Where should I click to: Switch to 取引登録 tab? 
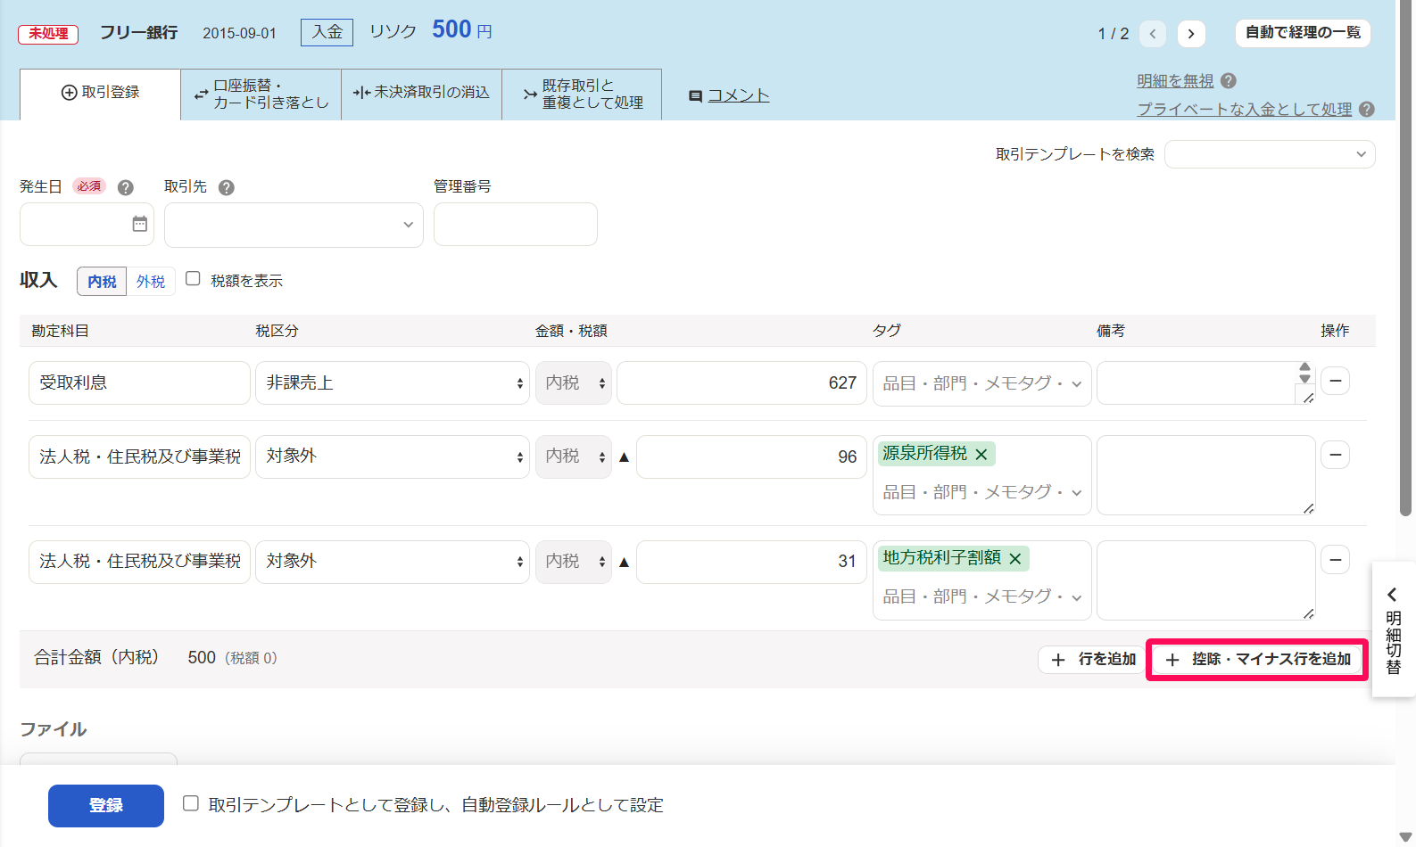100,93
